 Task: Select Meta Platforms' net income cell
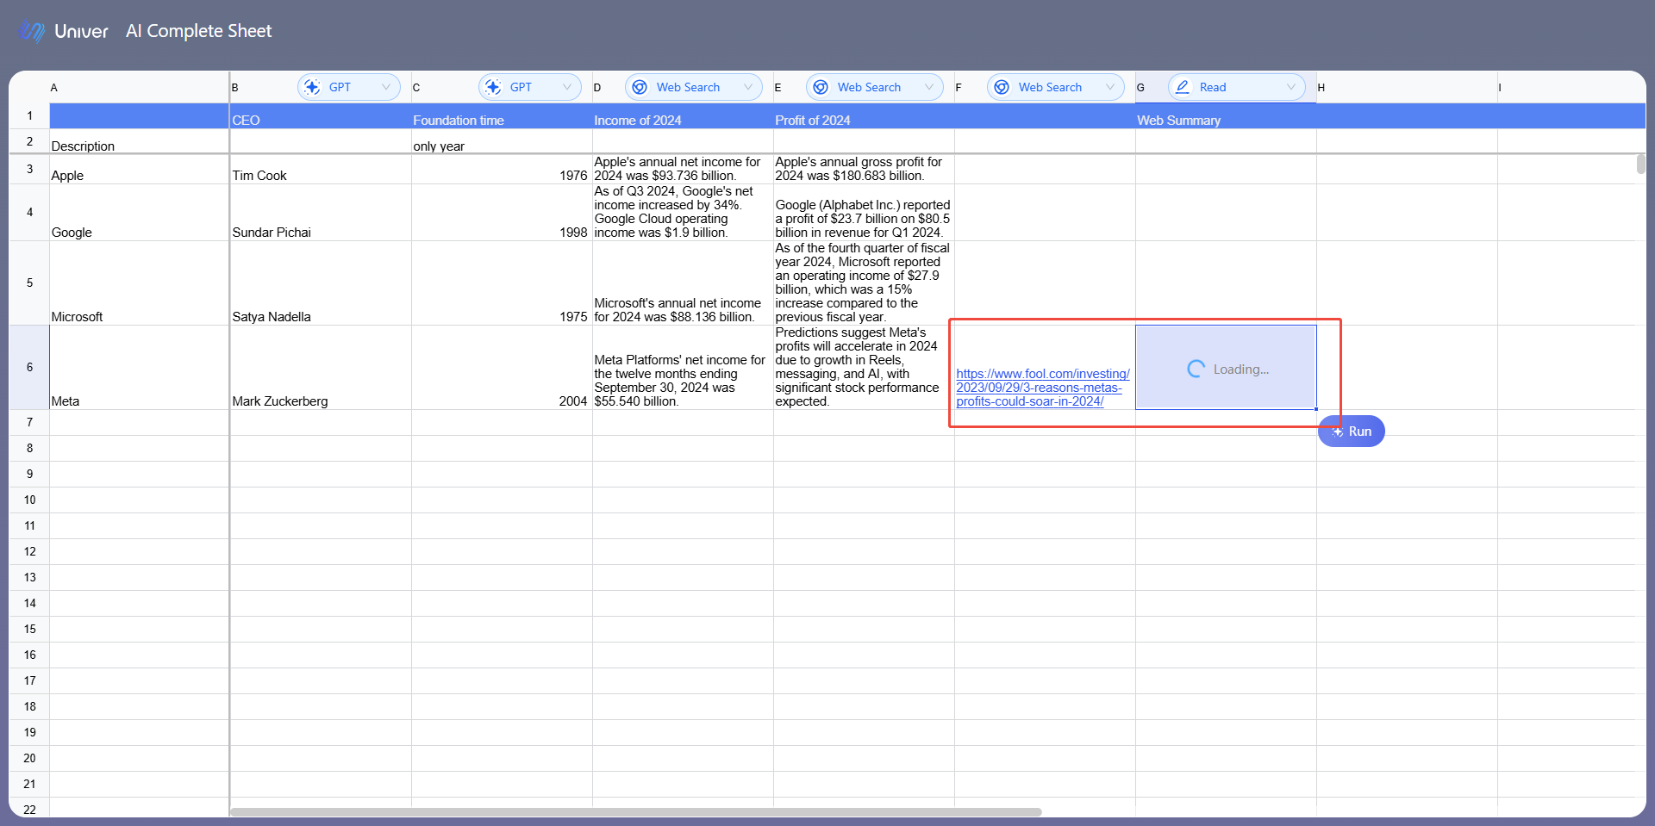(683, 368)
